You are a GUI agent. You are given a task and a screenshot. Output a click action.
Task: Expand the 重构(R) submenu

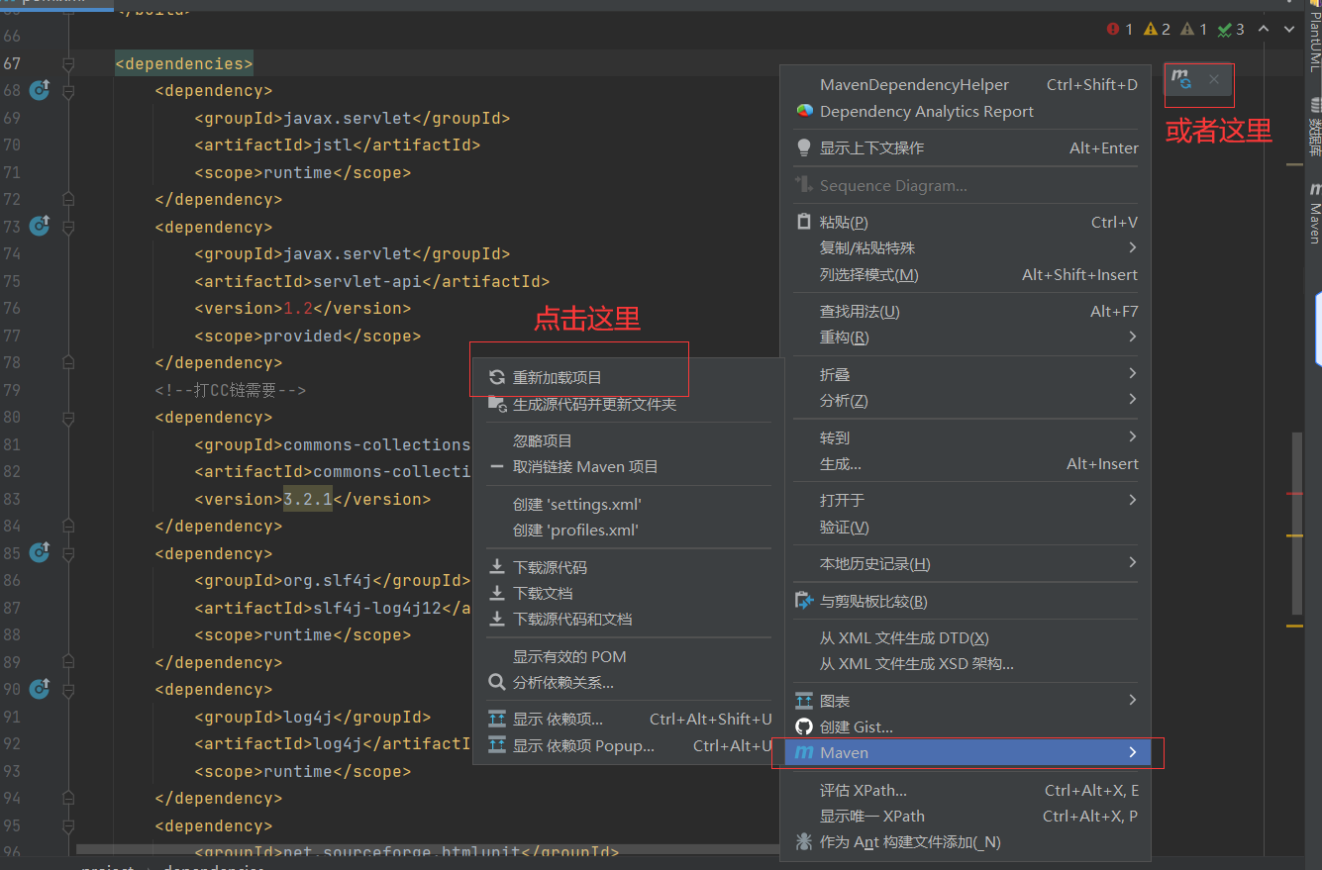tap(966, 337)
